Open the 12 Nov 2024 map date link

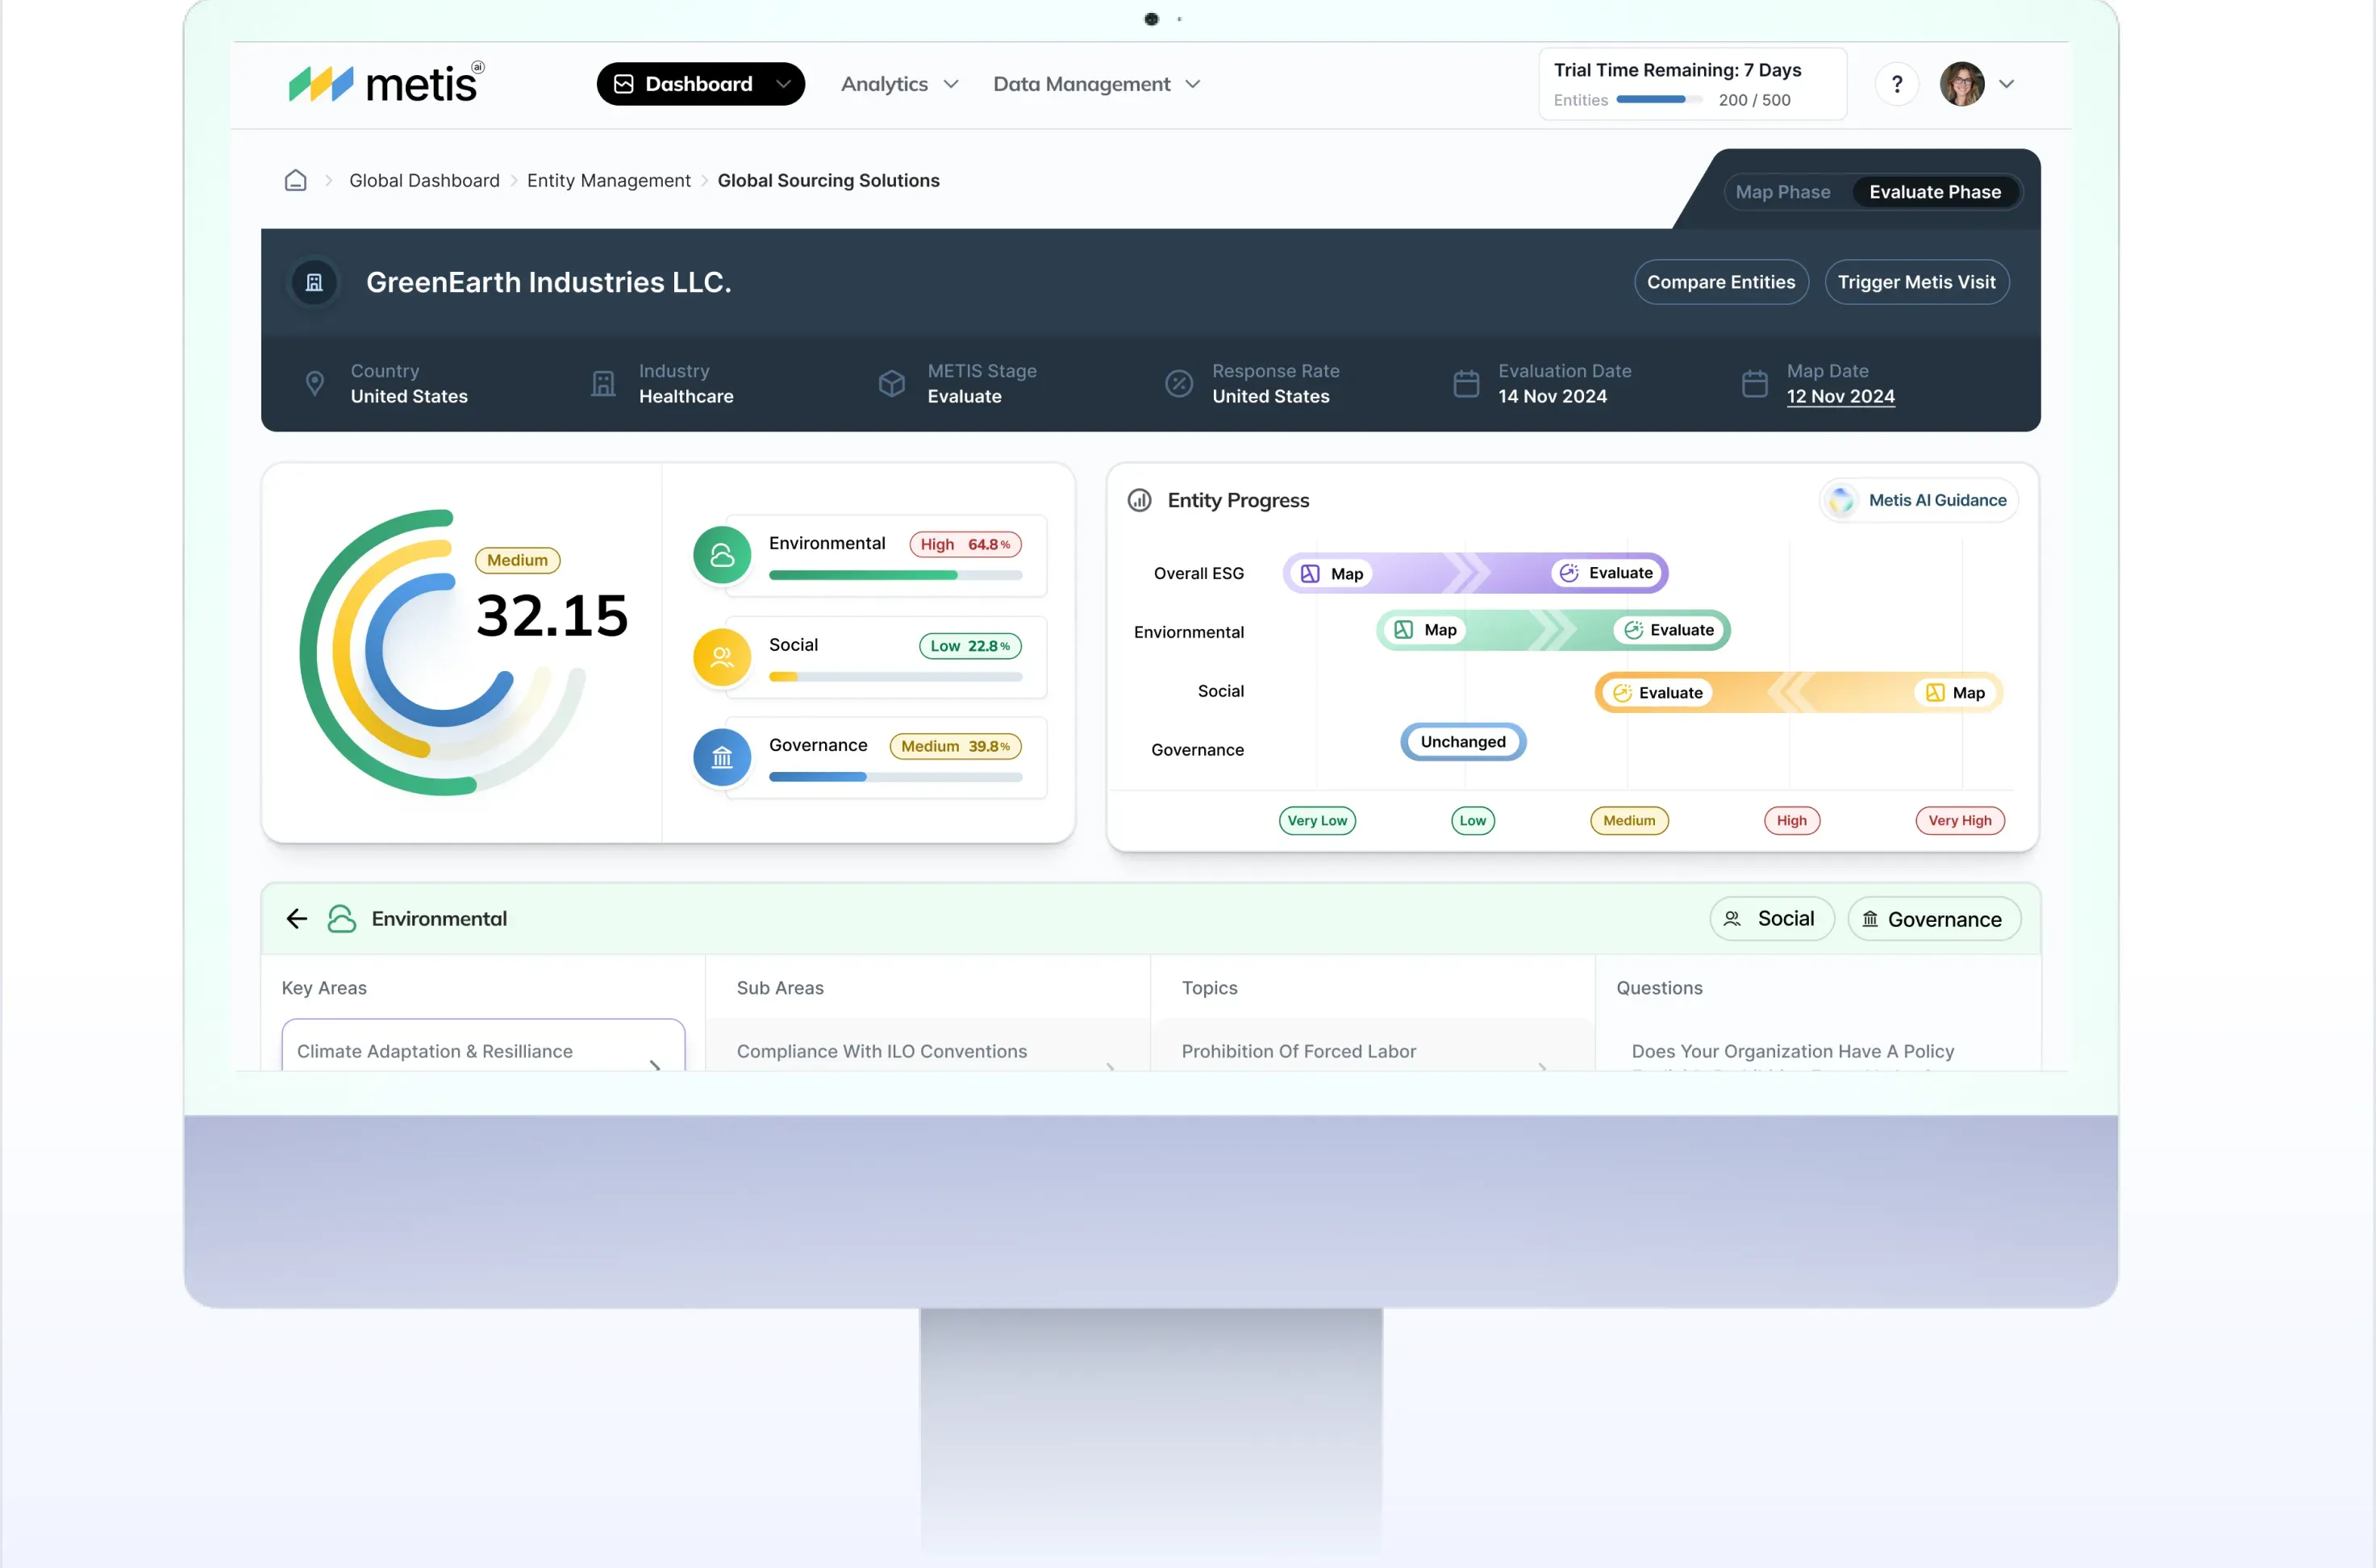(1840, 397)
